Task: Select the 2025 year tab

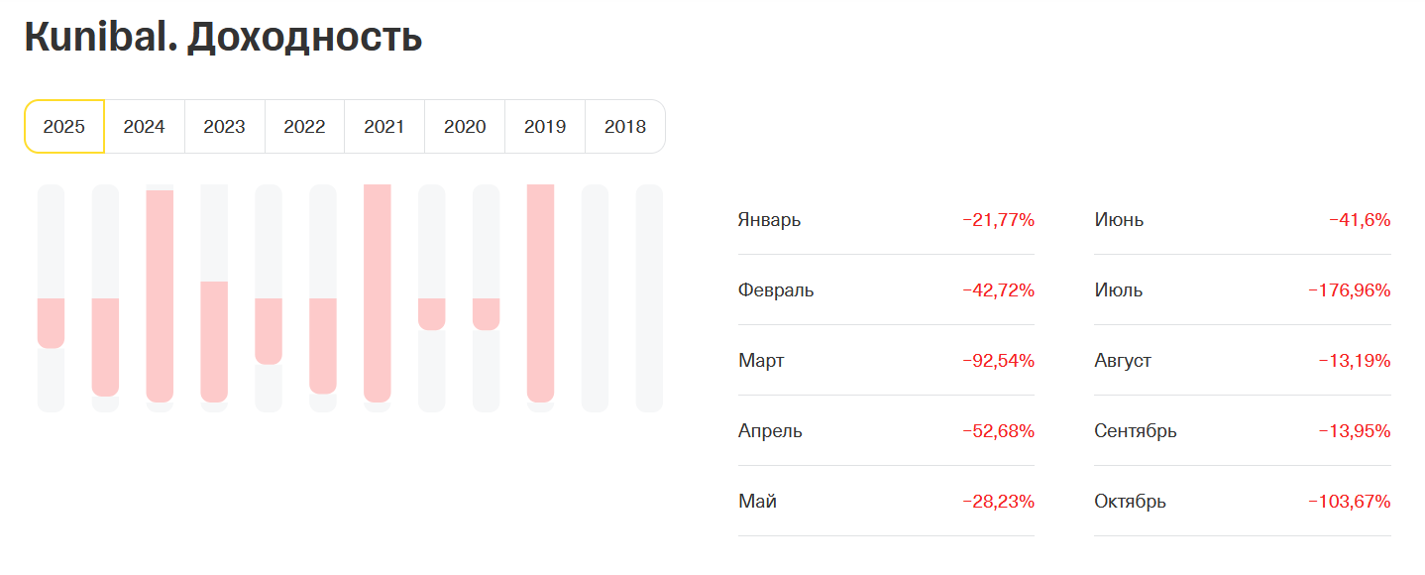Action: (64, 127)
